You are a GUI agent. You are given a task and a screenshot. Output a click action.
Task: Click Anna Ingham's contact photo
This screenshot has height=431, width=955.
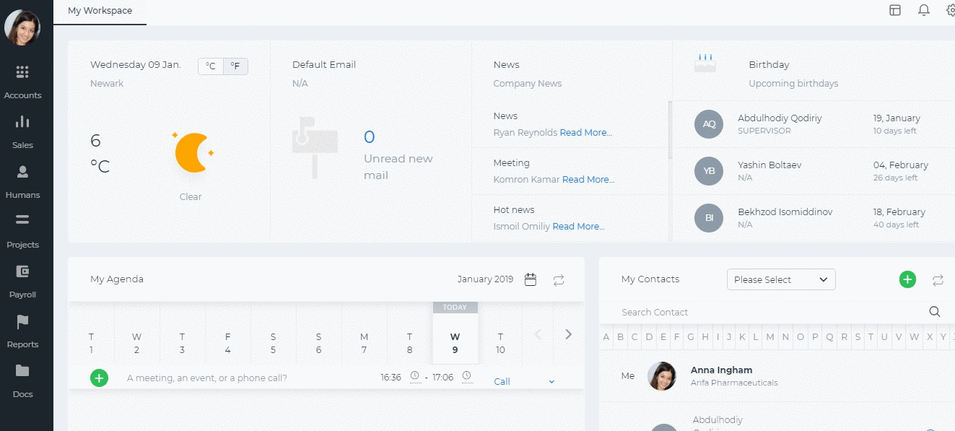pyautogui.click(x=662, y=376)
